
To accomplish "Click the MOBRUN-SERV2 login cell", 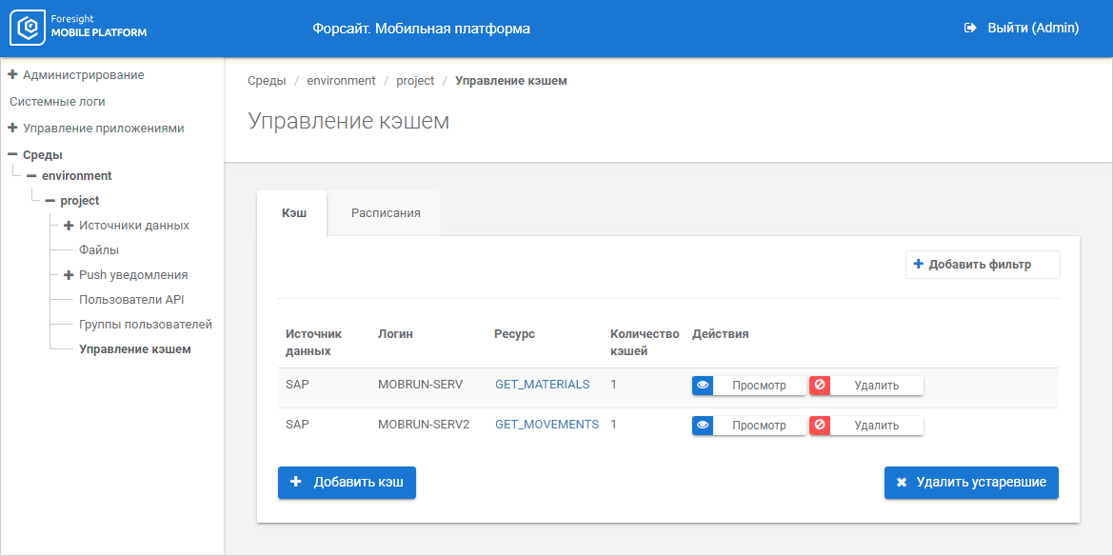I will 424,425.
